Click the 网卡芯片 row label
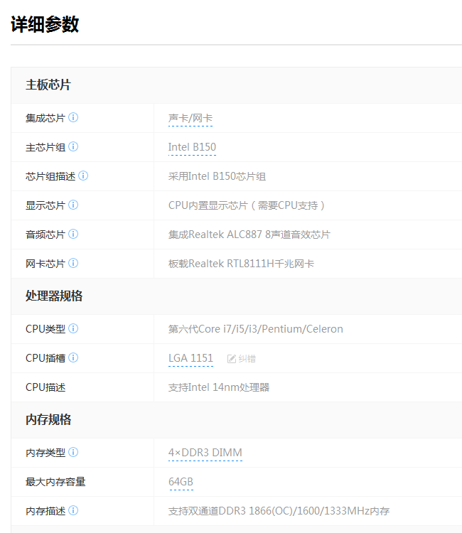 click(45, 264)
